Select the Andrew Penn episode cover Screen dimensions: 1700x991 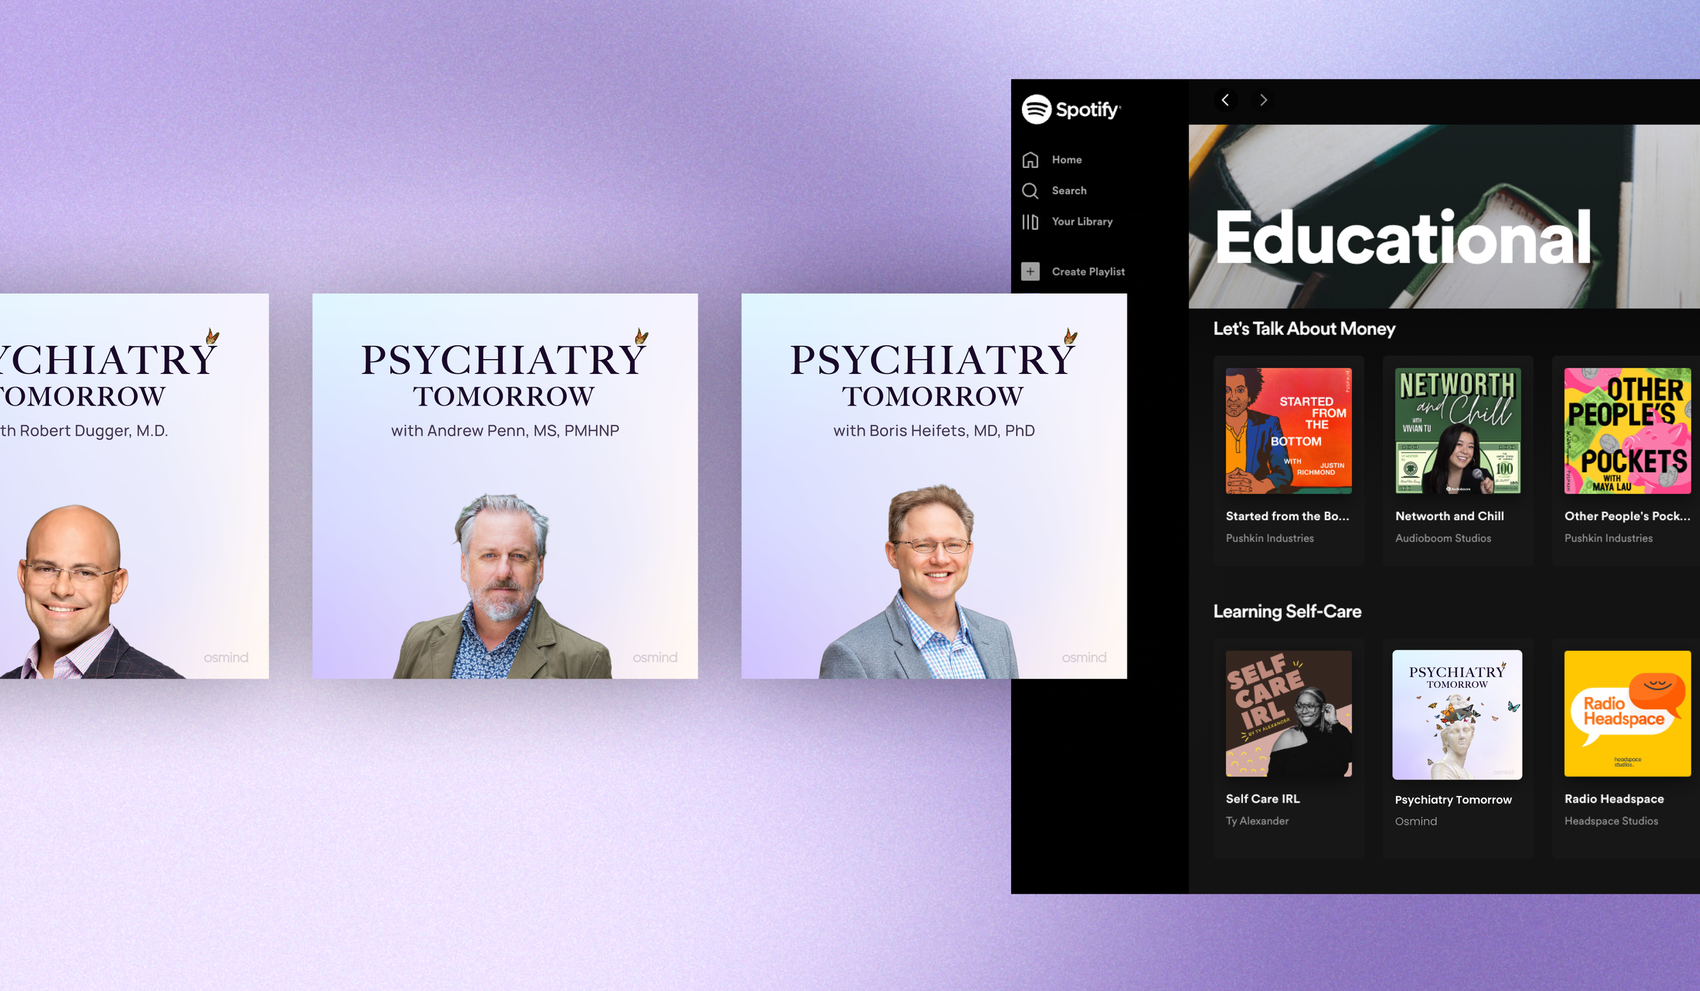[x=505, y=486]
